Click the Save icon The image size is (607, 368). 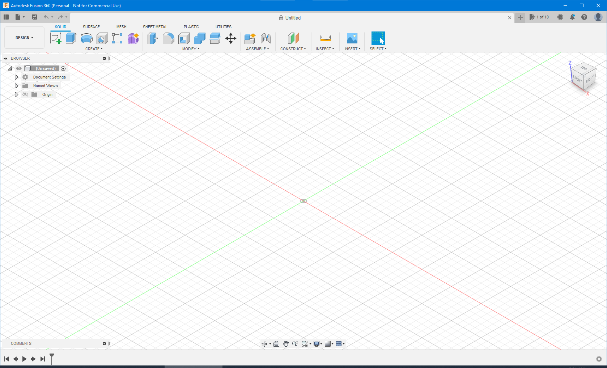tap(34, 17)
